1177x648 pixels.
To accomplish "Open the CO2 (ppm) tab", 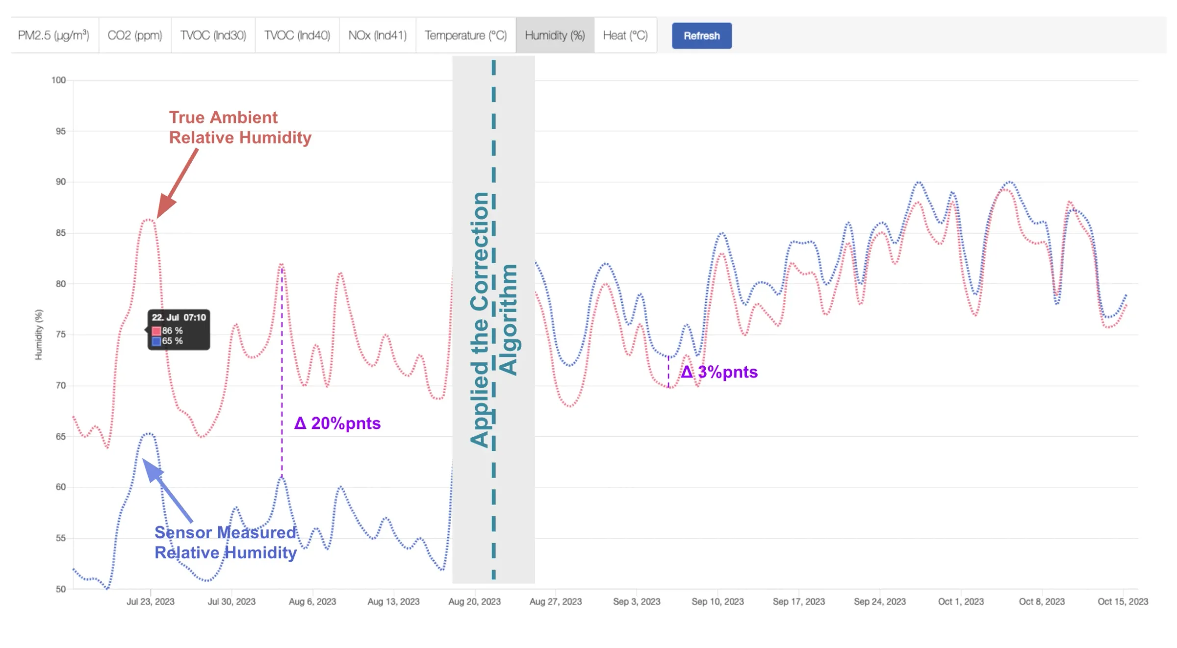I will [135, 35].
